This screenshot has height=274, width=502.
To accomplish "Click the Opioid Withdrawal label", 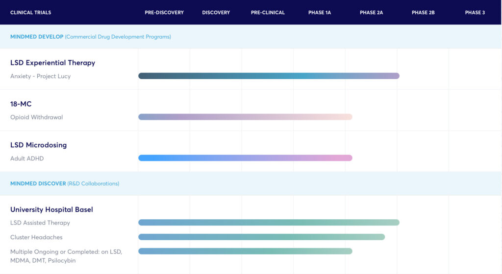I will click(x=36, y=117).
